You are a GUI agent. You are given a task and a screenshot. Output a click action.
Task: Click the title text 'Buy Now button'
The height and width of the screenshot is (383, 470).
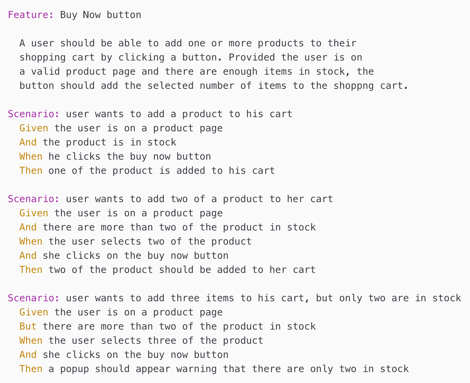[100, 15]
